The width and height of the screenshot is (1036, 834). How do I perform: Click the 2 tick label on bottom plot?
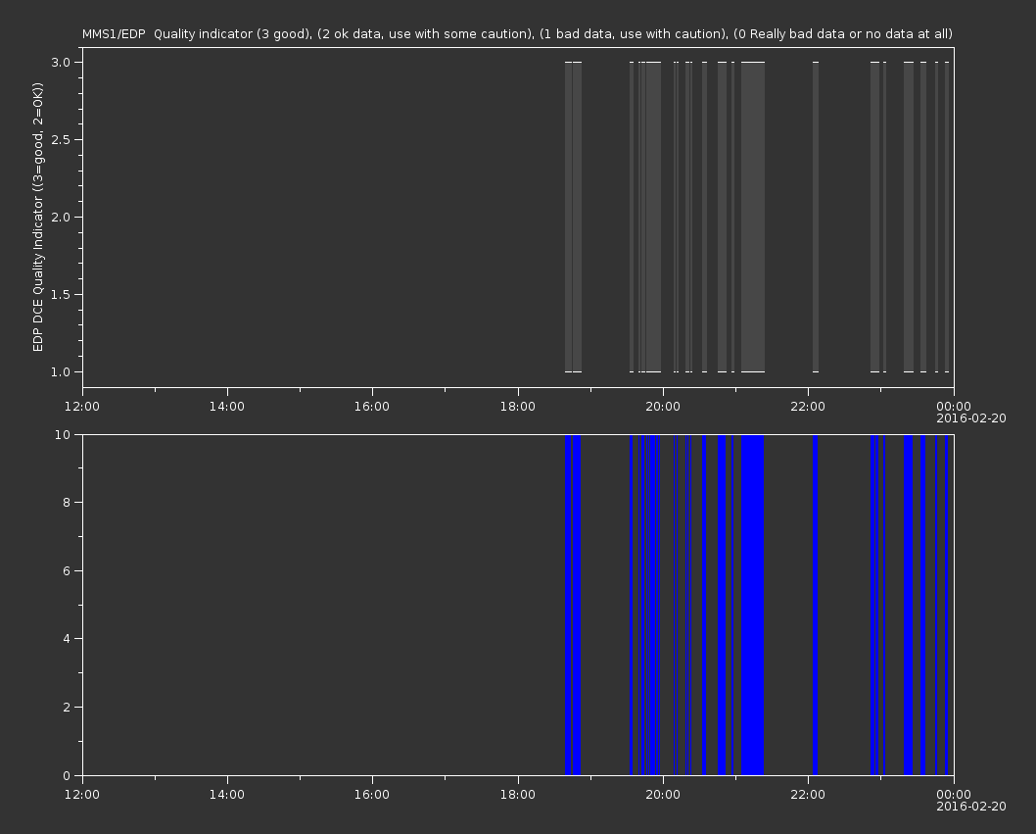67,708
